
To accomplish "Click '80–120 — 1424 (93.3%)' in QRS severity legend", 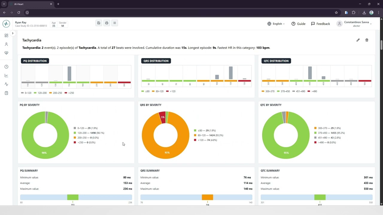I will [x=209, y=135].
